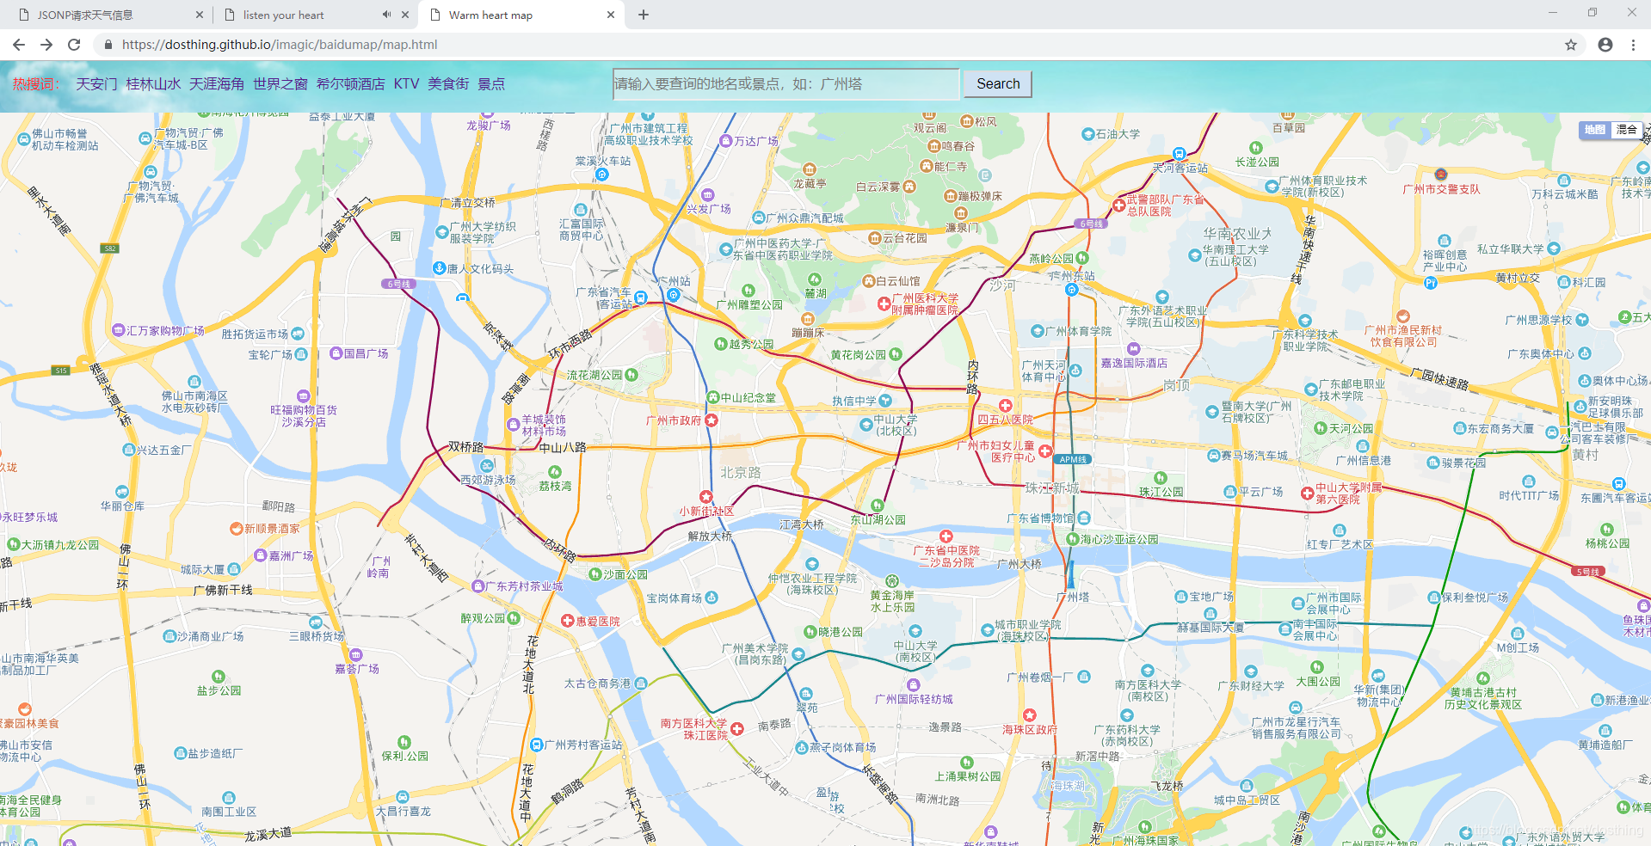Open the 越秀公园 park marker
1651x846 pixels.
[x=721, y=344]
